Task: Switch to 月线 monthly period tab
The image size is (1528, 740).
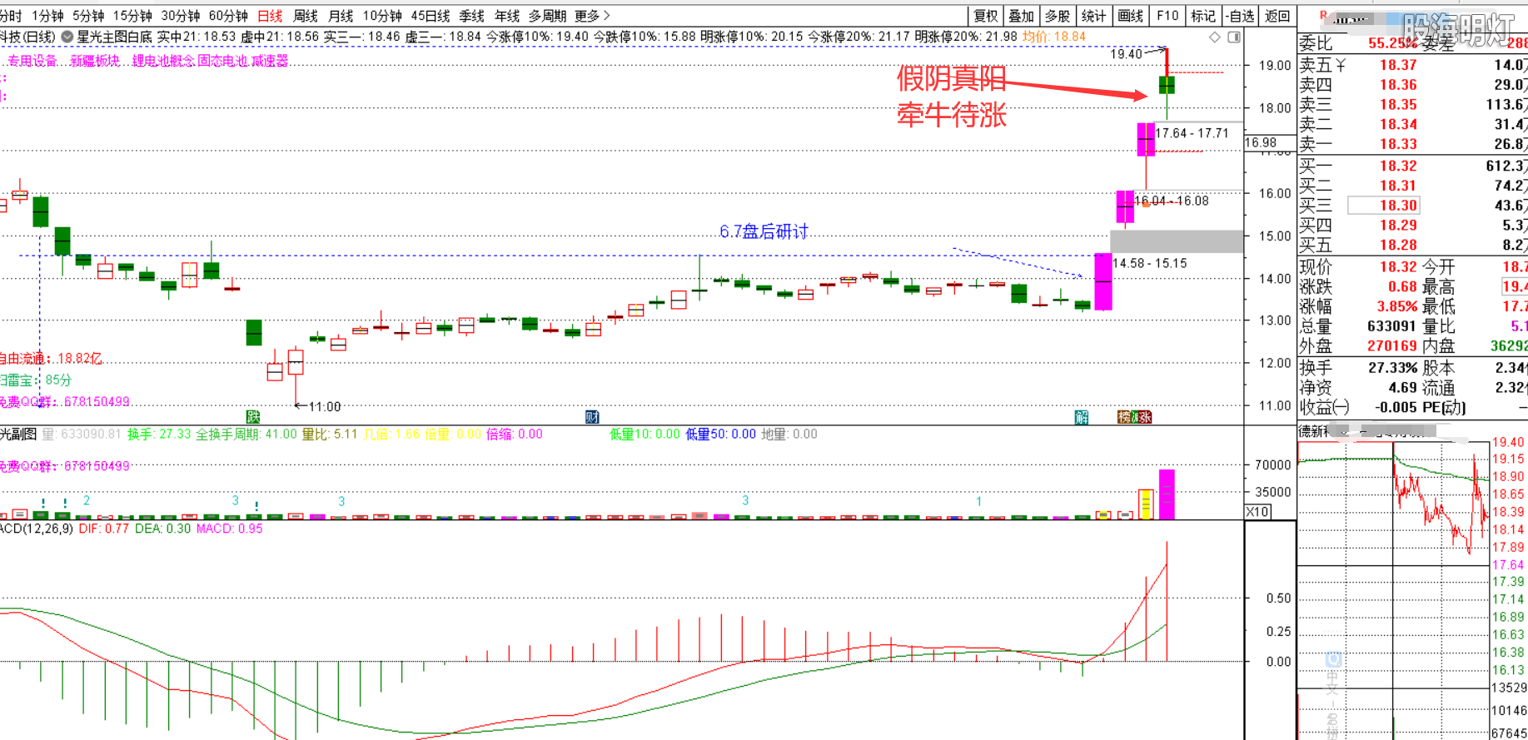Action: (341, 16)
